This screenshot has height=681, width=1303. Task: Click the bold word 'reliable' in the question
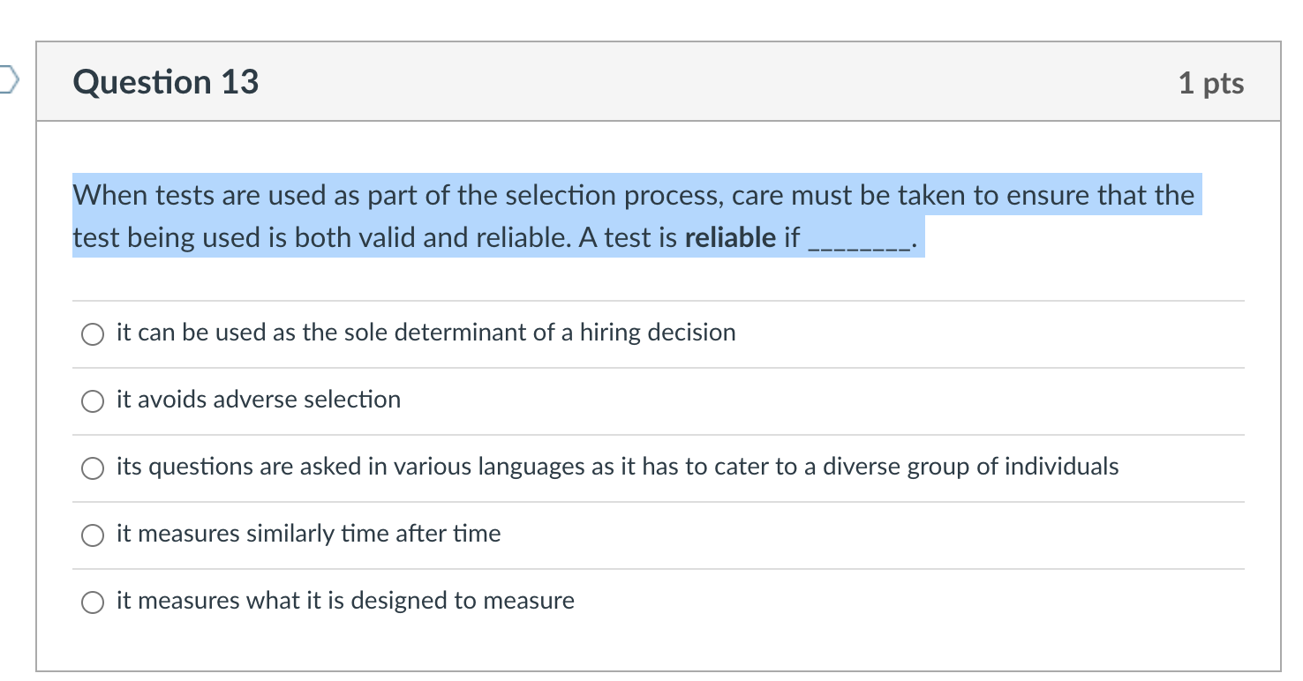point(730,237)
